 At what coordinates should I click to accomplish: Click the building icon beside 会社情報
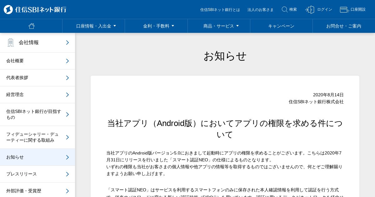(11, 43)
